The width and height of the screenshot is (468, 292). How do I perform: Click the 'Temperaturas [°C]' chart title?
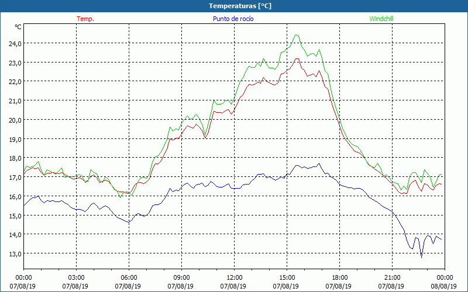click(240, 6)
